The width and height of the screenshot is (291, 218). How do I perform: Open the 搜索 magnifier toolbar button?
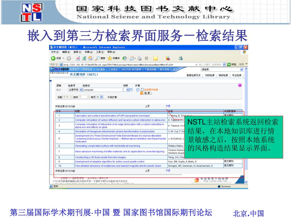pos(100,58)
